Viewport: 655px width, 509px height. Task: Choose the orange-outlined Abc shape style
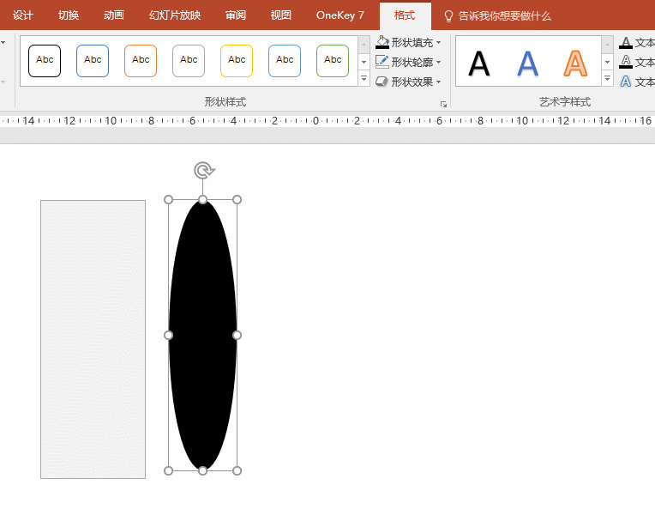(x=141, y=61)
